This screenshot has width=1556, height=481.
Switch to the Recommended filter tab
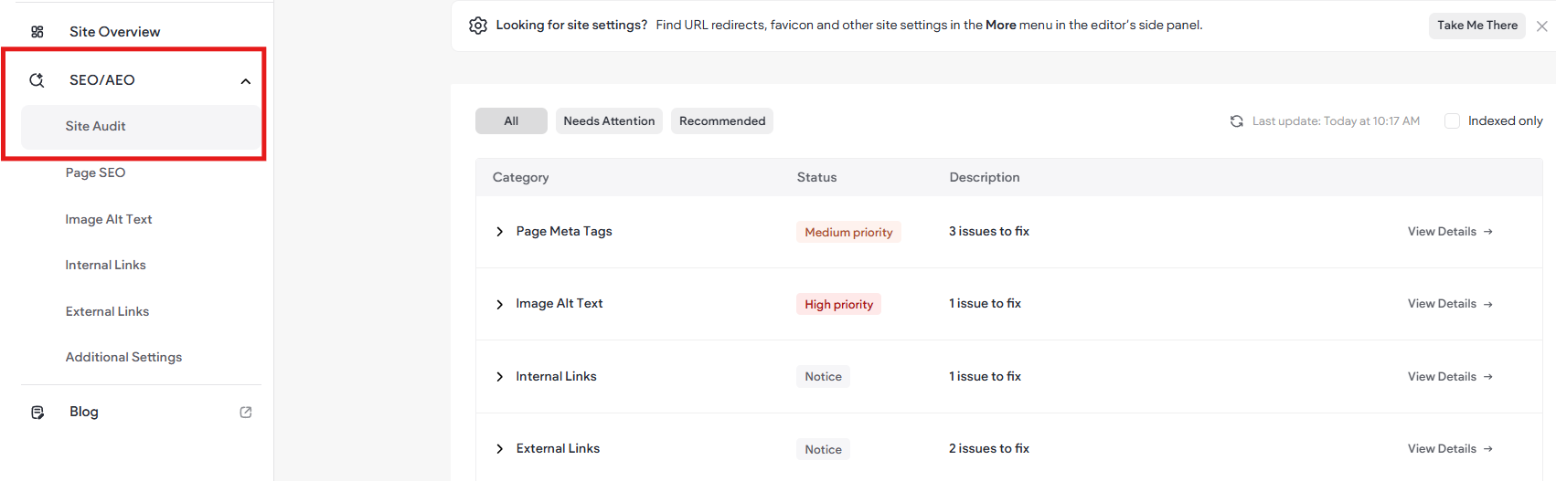(x=722, y=121)
